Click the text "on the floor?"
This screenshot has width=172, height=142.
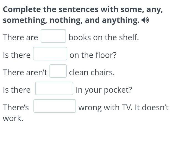(93, 55)
